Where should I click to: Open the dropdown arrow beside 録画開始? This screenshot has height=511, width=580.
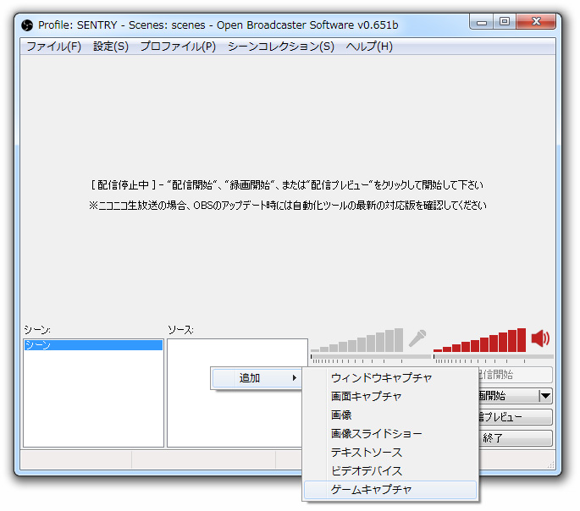545,396
